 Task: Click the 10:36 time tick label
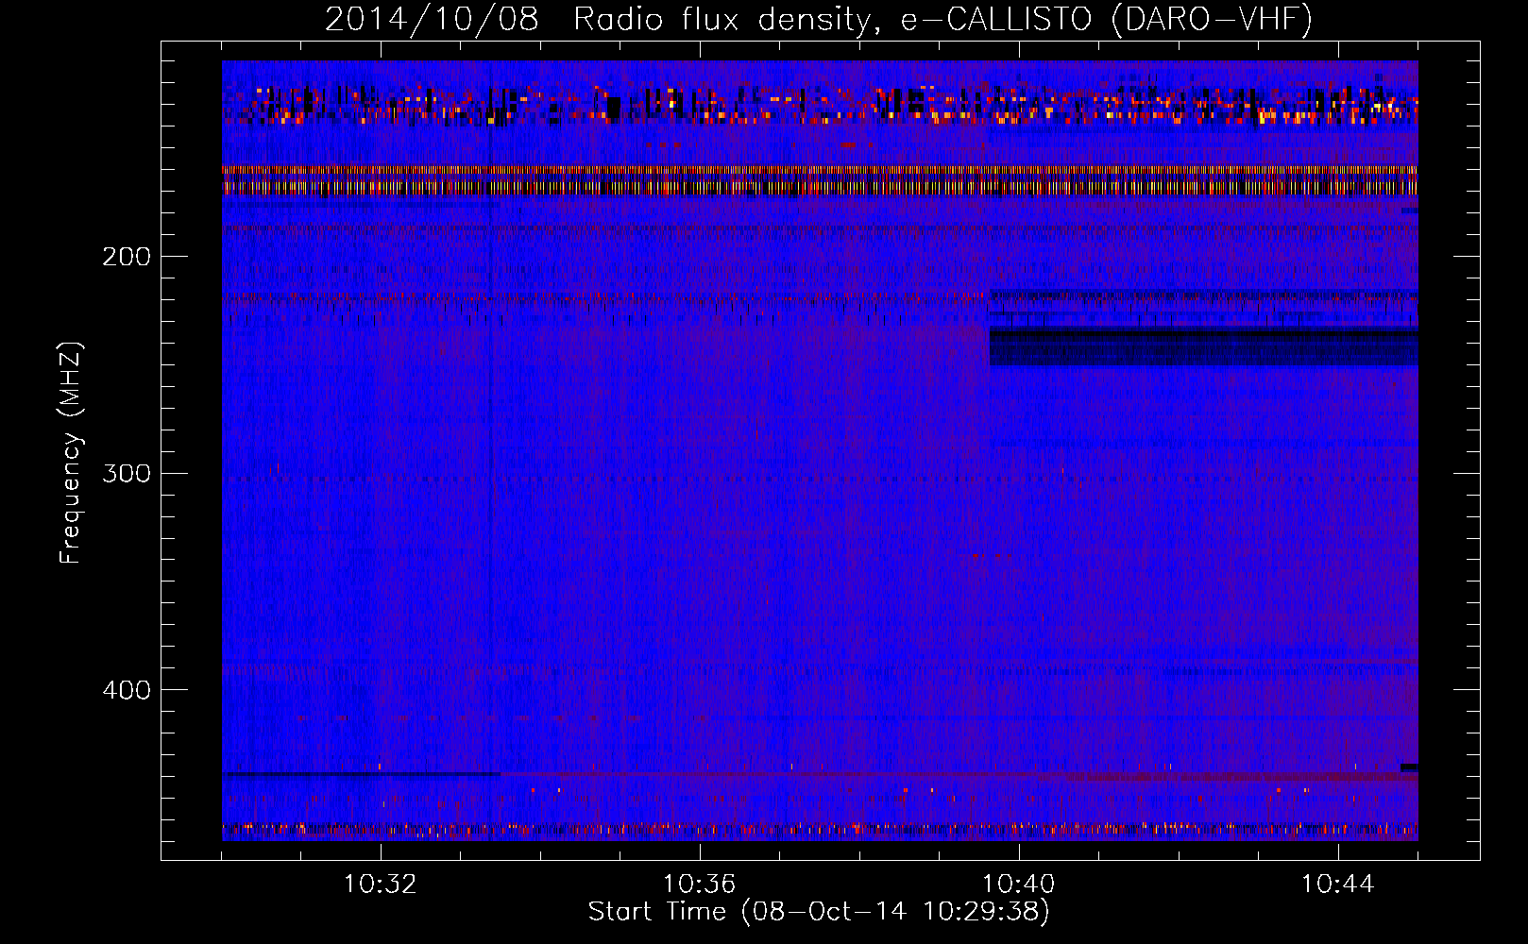700,885
